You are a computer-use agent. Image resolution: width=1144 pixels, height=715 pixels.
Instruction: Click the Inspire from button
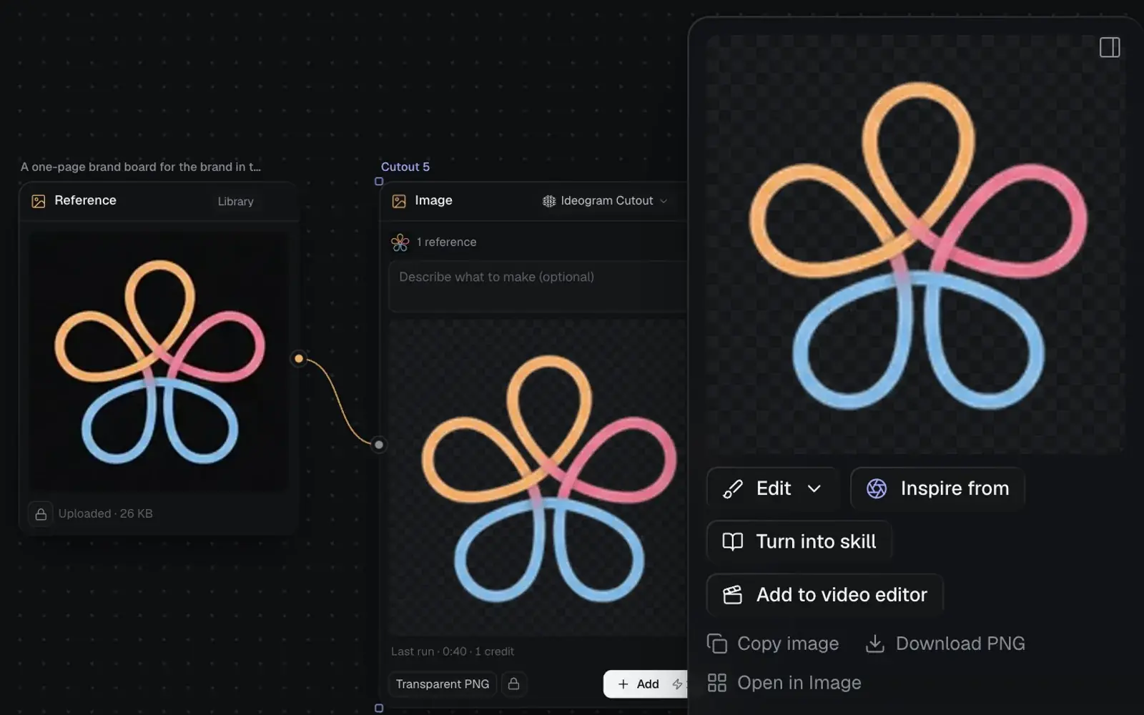[x=937, y=488]
